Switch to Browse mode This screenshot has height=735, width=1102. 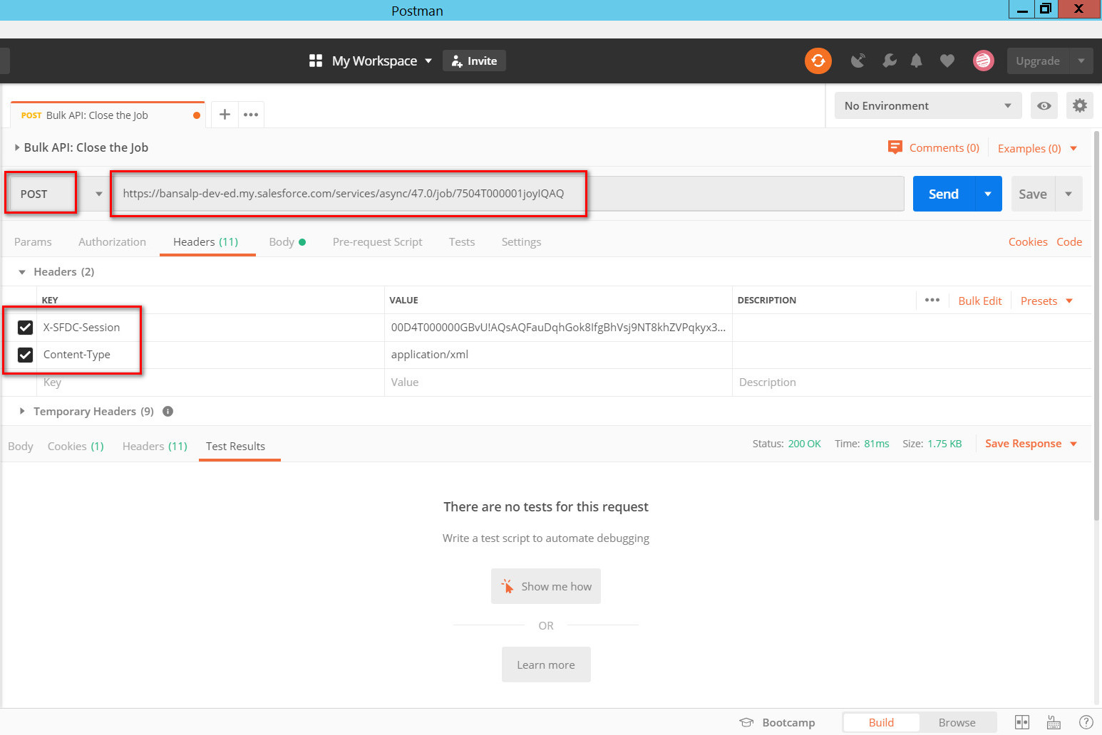click(x=957, y=722)
